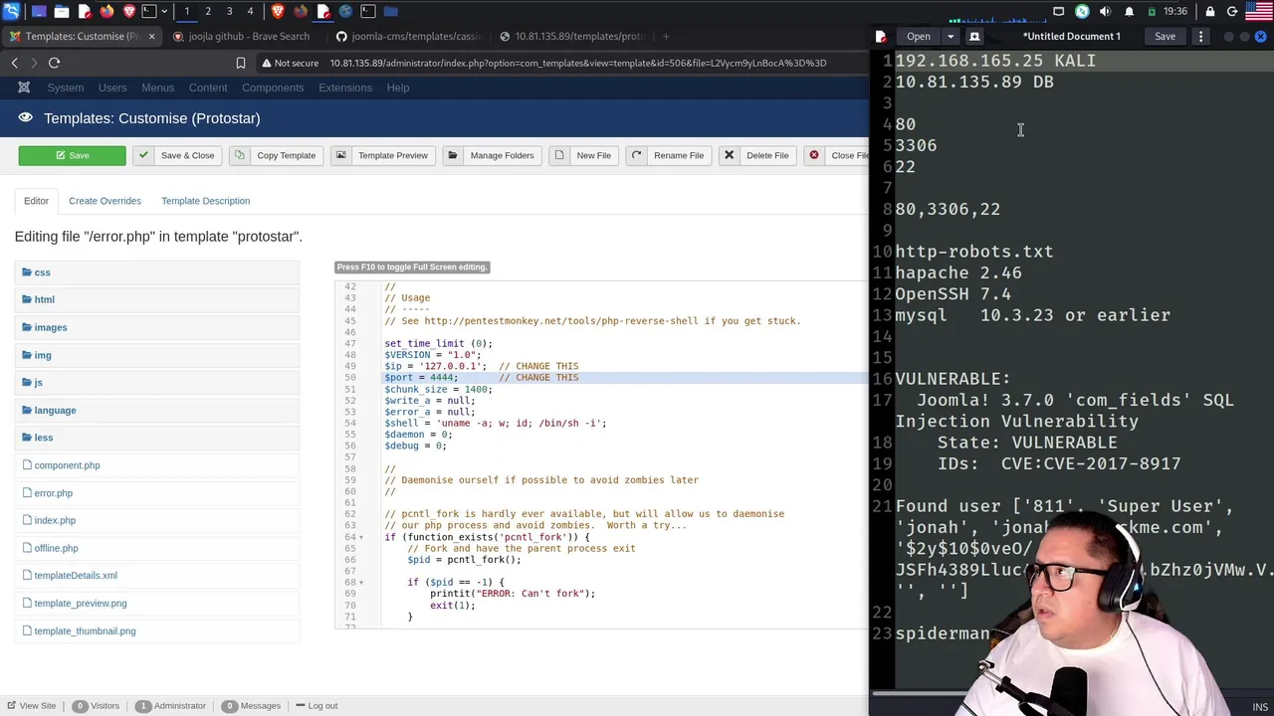Select the Template Description tab
This screenshot has height=716, width=1274.
click(205, 201)
